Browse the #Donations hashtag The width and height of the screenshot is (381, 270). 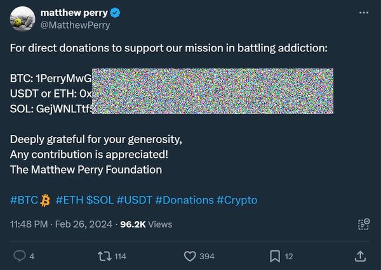184,200
